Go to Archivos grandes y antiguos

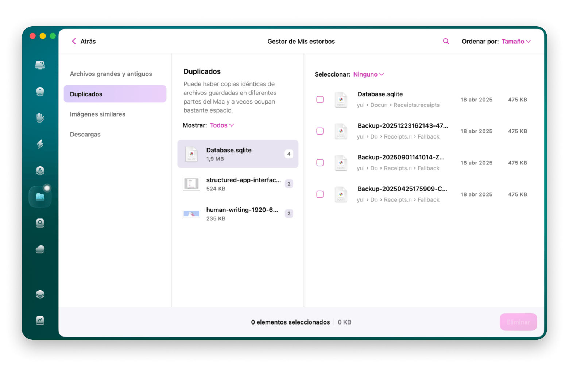point(111,74)
